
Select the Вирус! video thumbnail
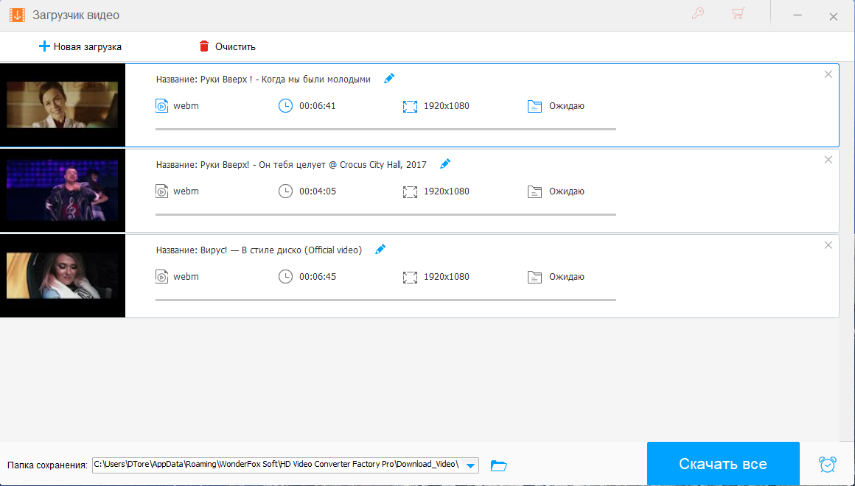pos(63,275)
